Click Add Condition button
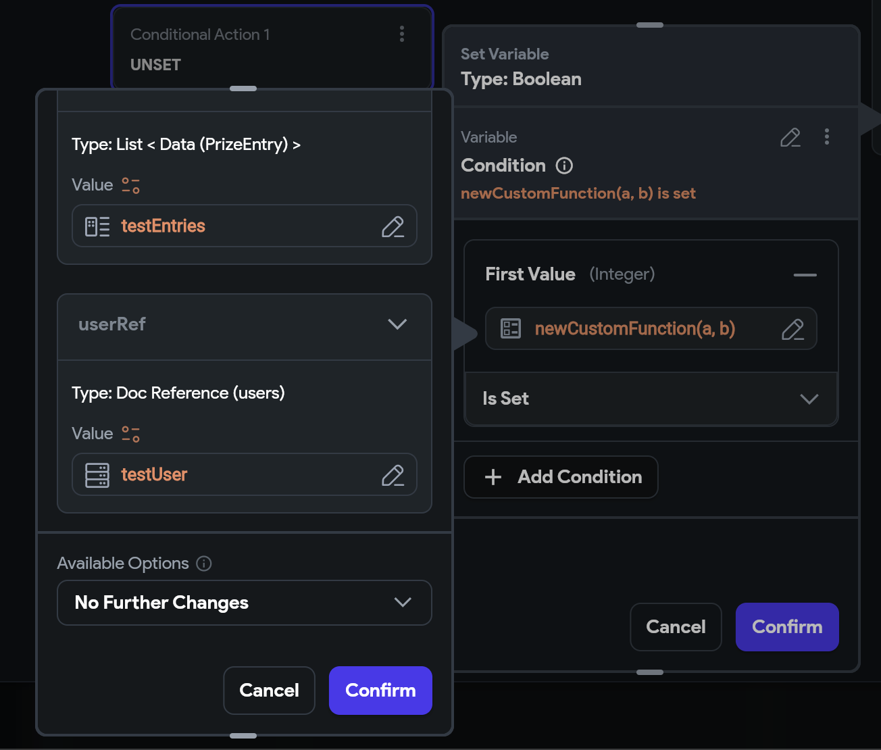 coord(561,477)
